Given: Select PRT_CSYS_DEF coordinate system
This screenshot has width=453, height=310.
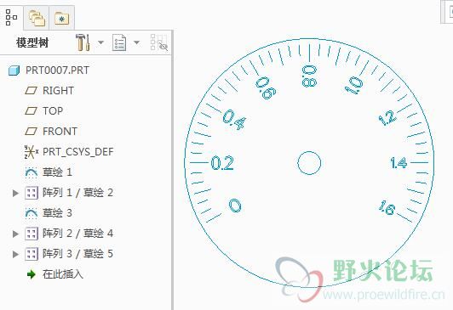Looking at the screenshot, I should point(78,152).
